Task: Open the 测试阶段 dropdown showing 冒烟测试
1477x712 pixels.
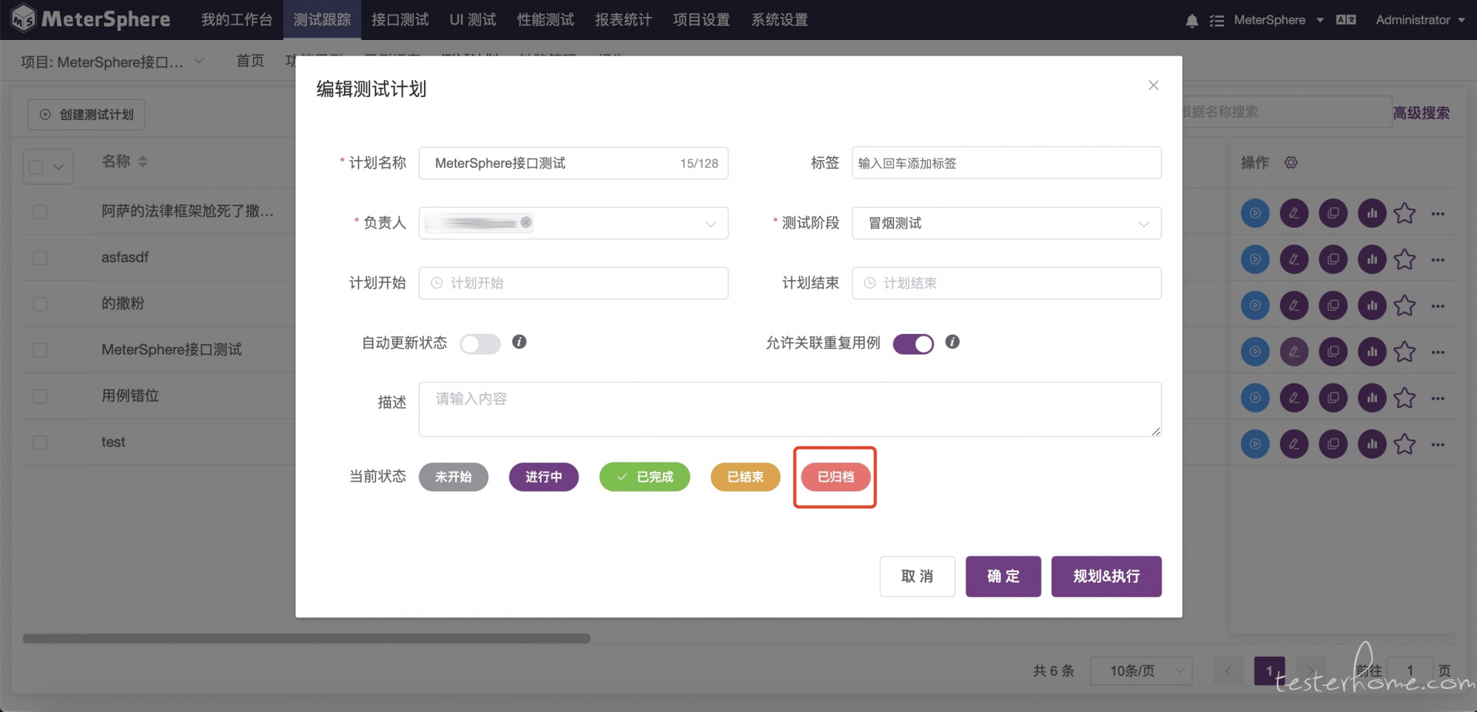Action: pos(1006,223)
